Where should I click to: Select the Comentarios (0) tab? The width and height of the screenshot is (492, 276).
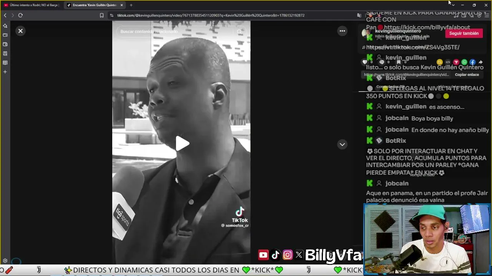click(x=390, y=87)
